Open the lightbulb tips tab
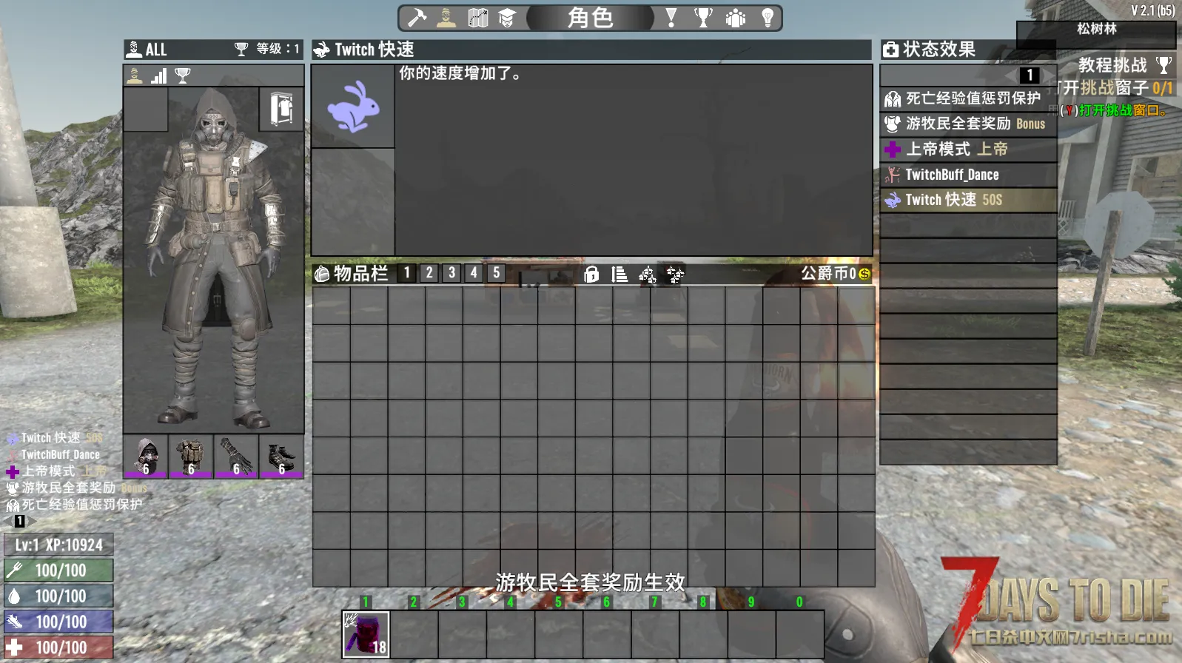Viewport: 1182px width, 663px height. click(768, 17)
